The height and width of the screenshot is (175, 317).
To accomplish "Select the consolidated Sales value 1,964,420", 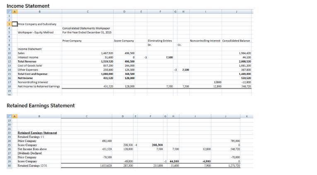I will [x=244, y=53].
